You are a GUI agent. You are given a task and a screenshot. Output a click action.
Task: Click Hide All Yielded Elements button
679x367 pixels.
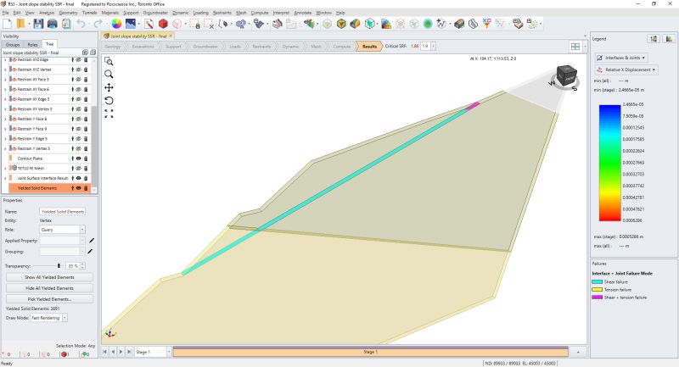click(x=49, y=288)
